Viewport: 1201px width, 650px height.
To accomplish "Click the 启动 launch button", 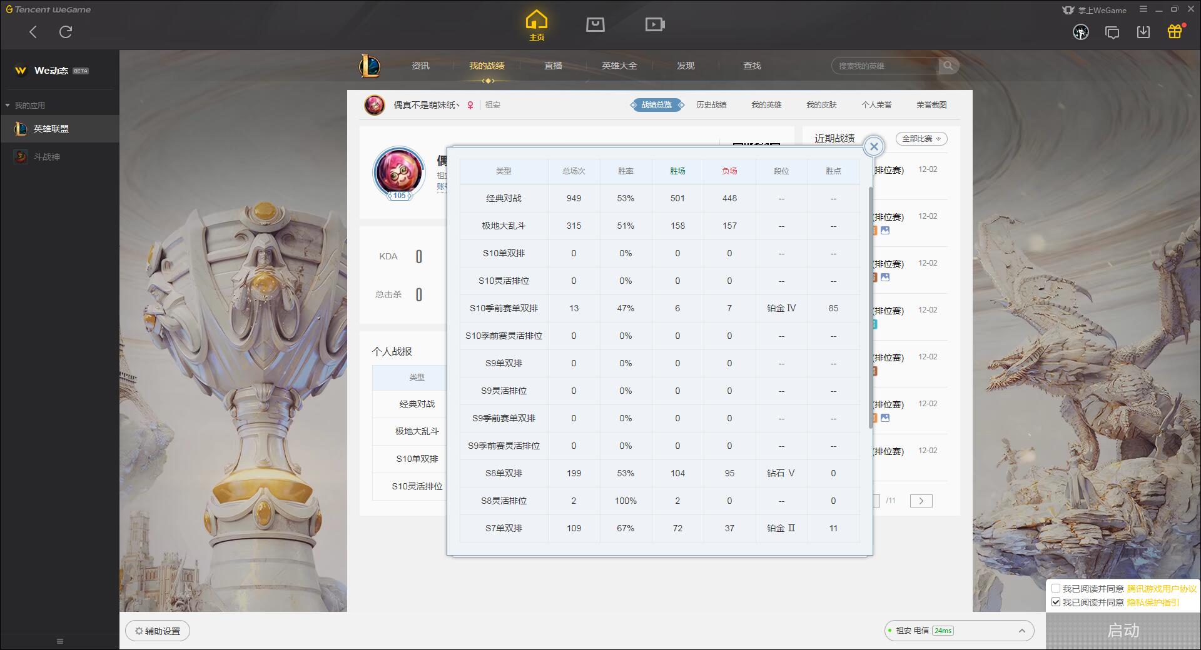I will click(1123, 631).
